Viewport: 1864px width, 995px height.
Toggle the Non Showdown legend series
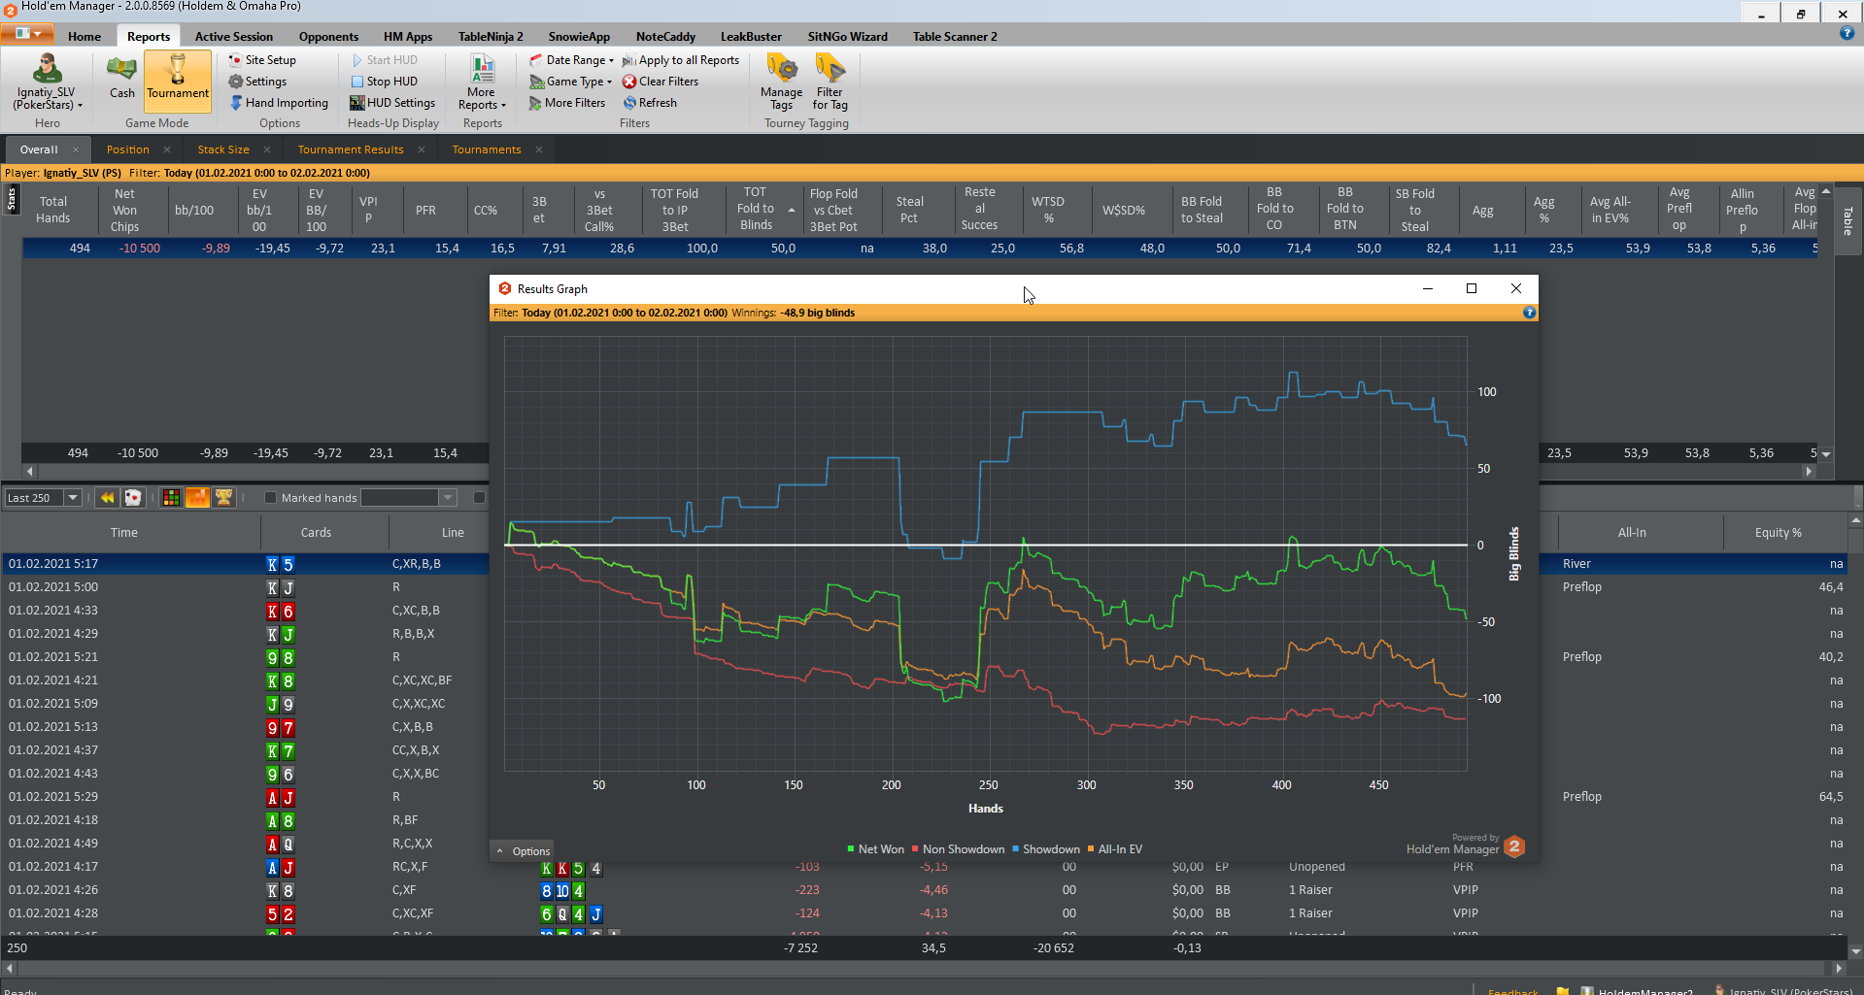pyautogui.click(x=959, y=849)
